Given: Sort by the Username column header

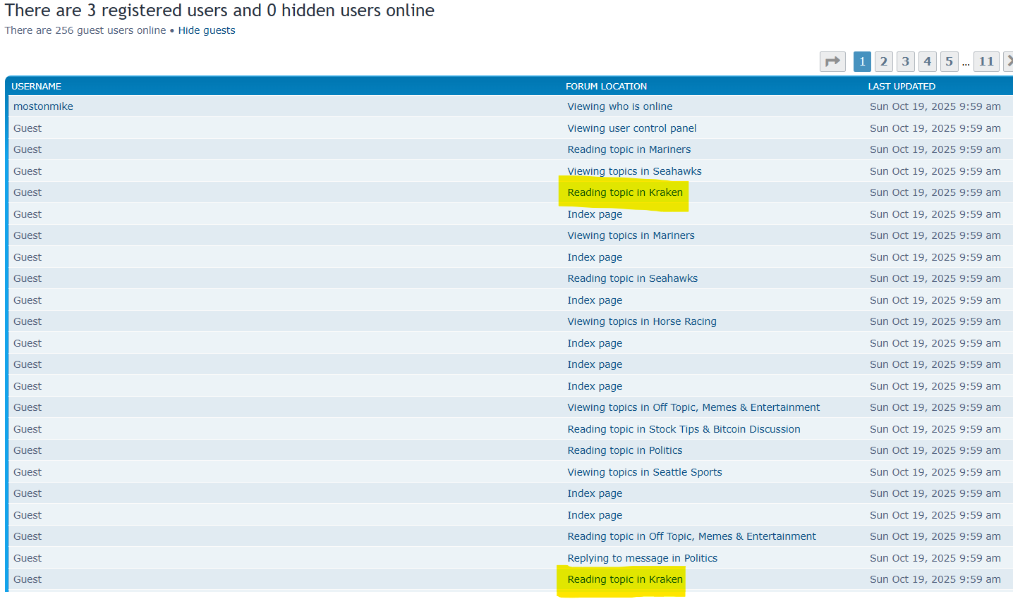Looking at the screenshot, I should pos(37,86).
